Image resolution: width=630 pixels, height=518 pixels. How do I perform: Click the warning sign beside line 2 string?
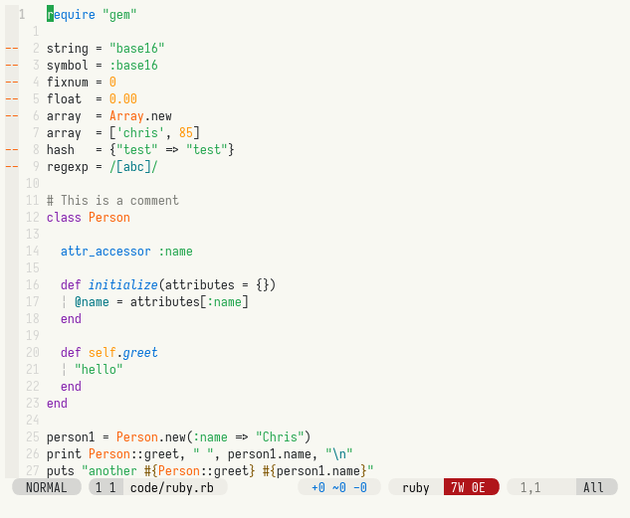tap(12, 49)
